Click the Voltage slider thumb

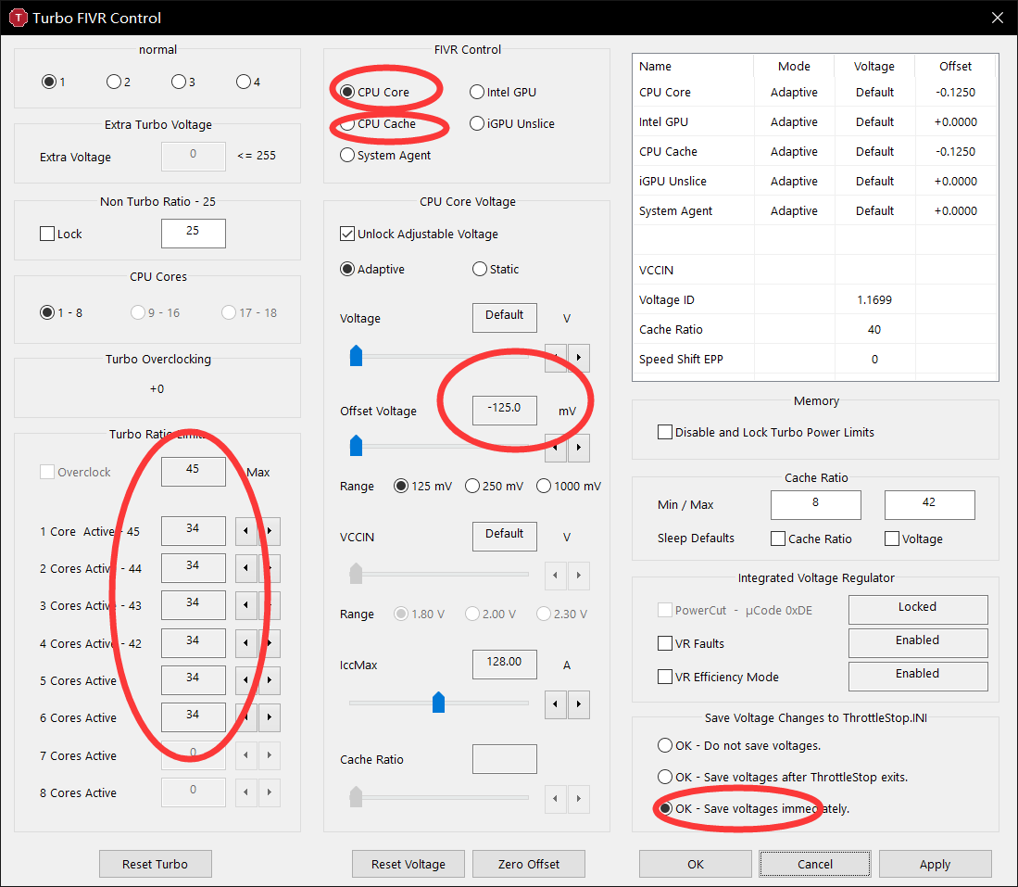356,356
